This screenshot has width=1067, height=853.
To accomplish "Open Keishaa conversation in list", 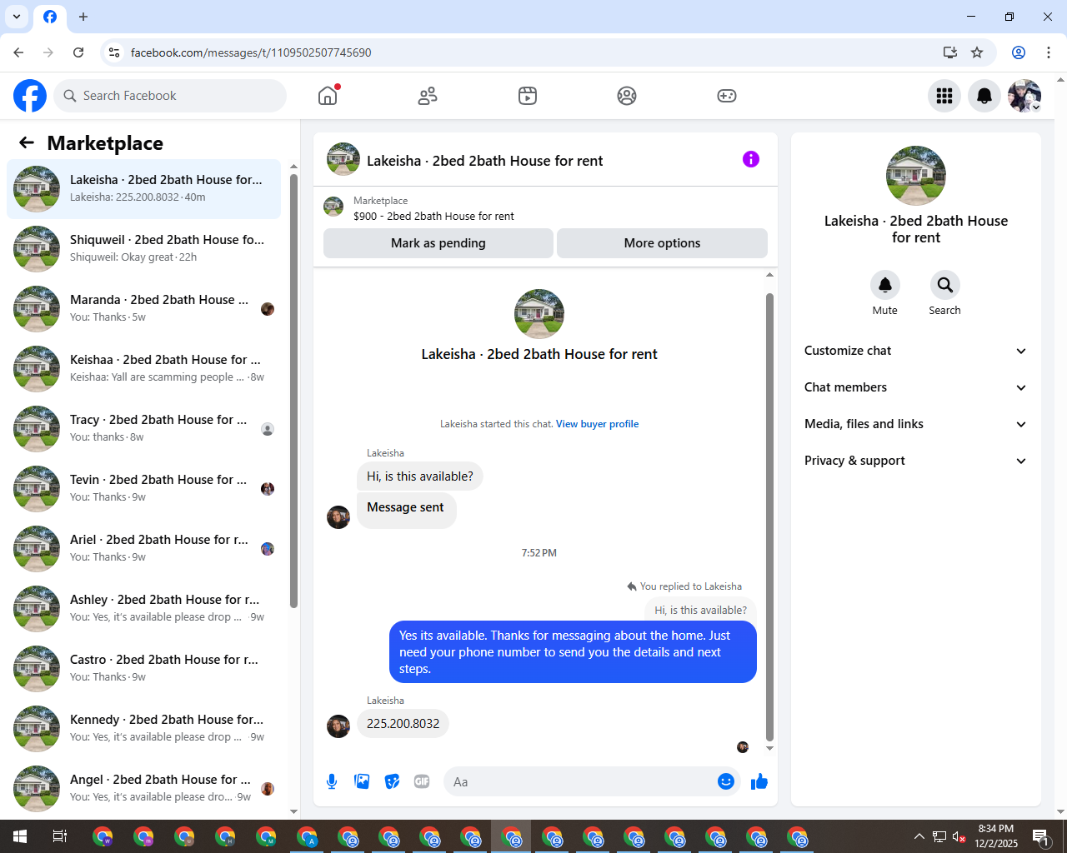I will 143,368.
